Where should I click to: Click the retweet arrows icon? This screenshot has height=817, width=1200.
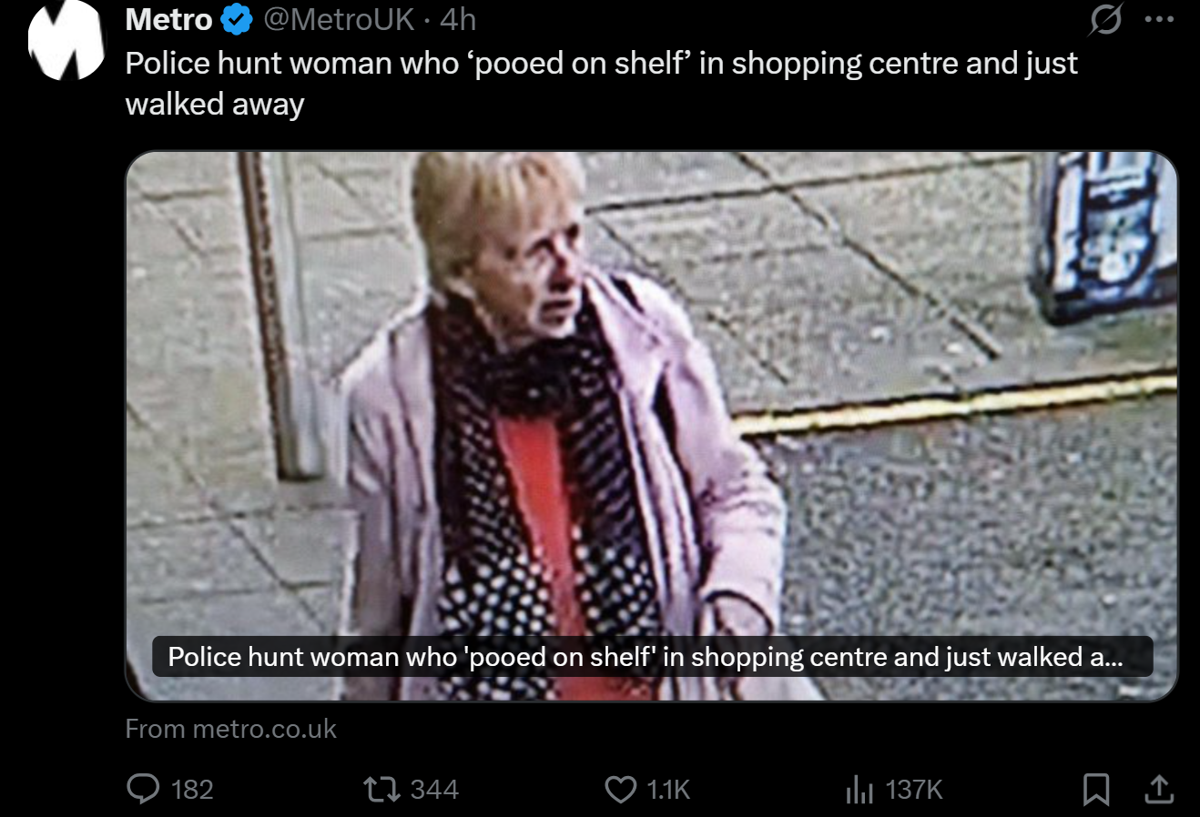[381, 789]
